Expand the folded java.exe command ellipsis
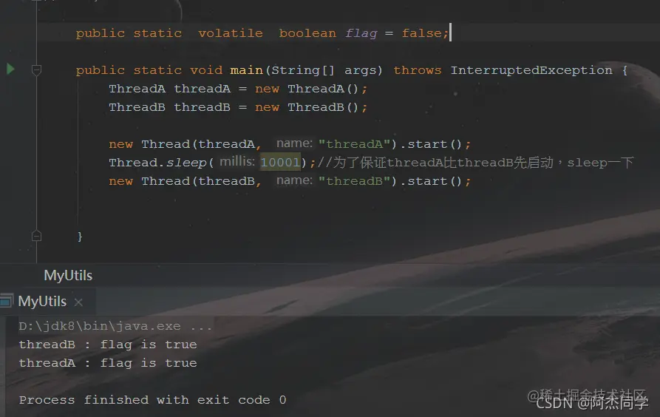The height and width of the screenshot is (417, 660). click(201, 326)
